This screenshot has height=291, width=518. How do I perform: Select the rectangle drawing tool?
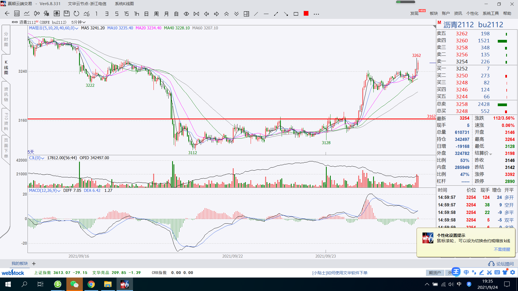[x=296, y=14]
